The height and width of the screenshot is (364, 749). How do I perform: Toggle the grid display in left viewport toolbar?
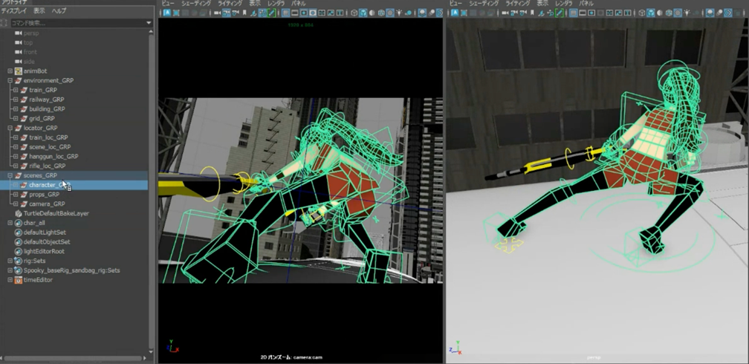pos(285,13)
